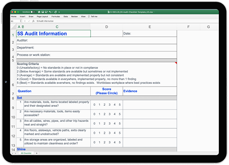The height and width of the screenshot is (165, 229).
Task: Select column F header
Action: click(188, 27)
